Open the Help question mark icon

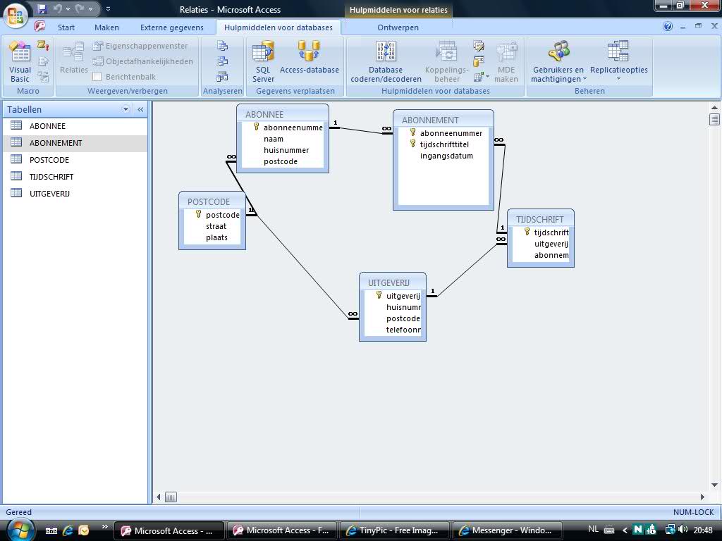[668, 27]
